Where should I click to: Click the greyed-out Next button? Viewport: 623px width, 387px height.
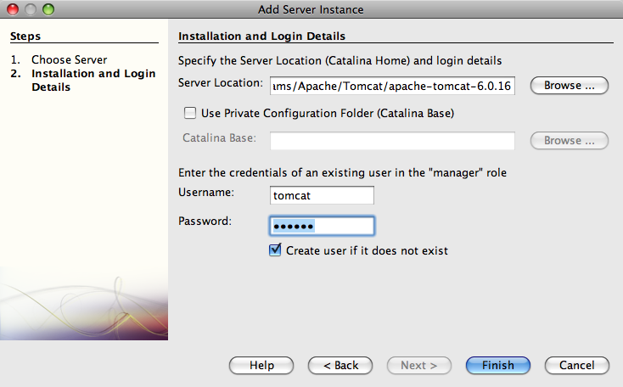pyautogui.click(x=419, y=365)
